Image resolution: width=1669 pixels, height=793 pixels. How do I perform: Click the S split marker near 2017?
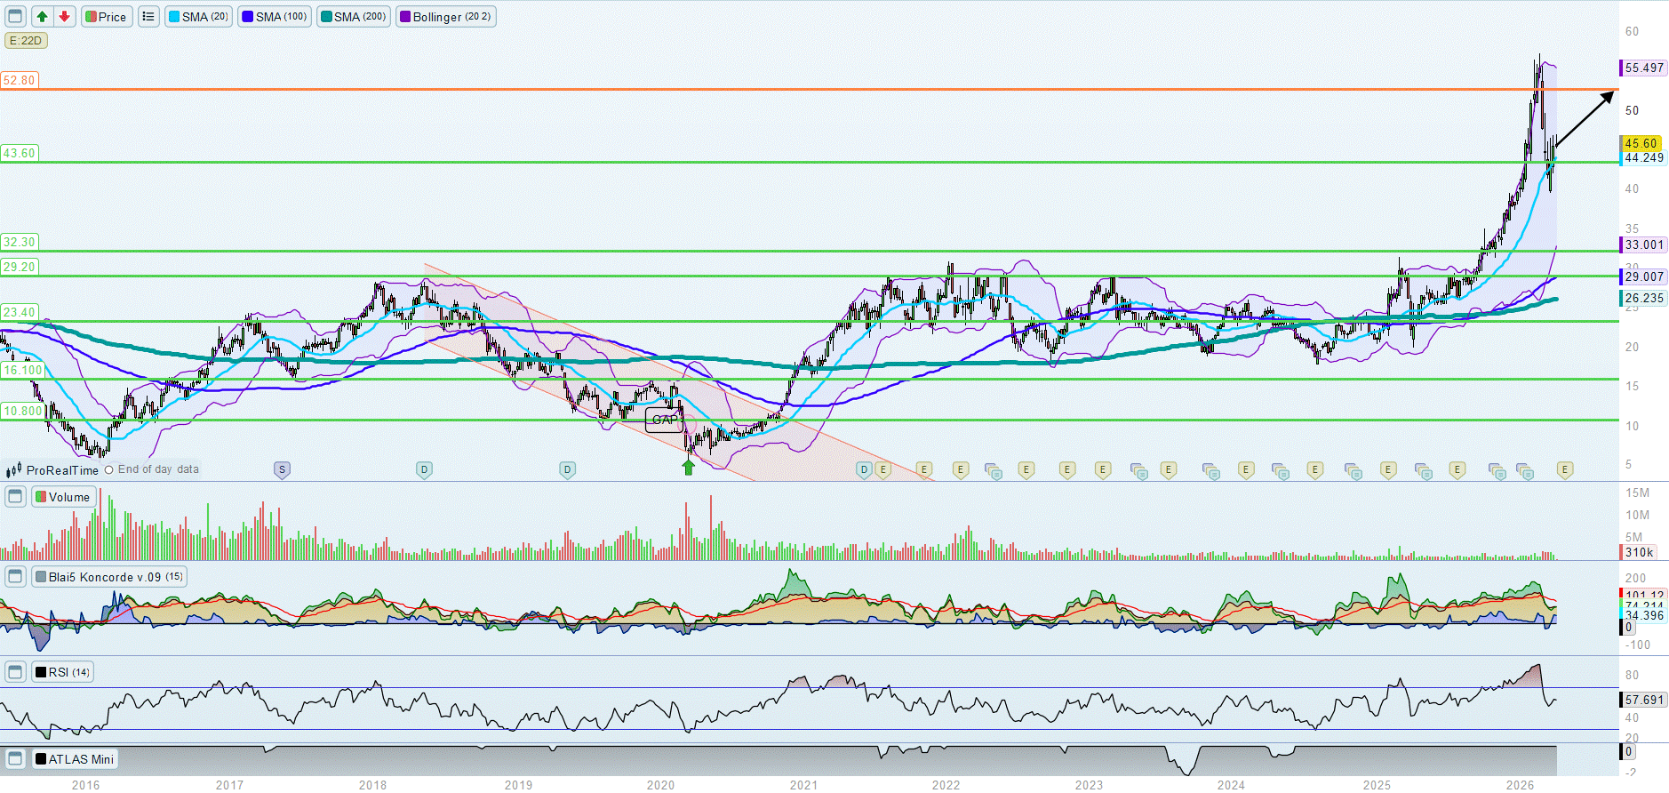(282, 469)
